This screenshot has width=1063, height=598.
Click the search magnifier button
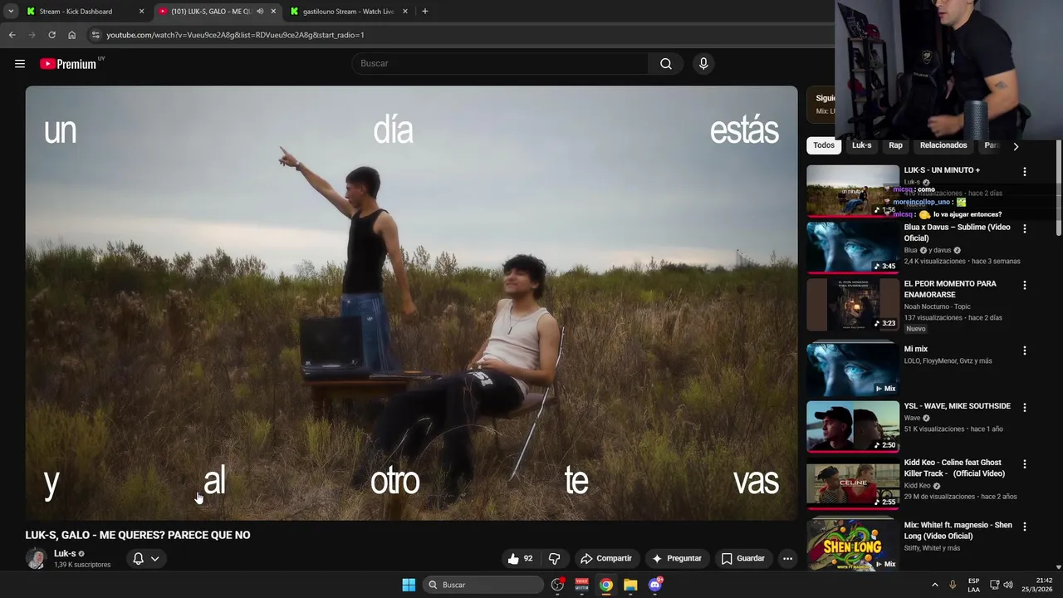coord(666,64)
